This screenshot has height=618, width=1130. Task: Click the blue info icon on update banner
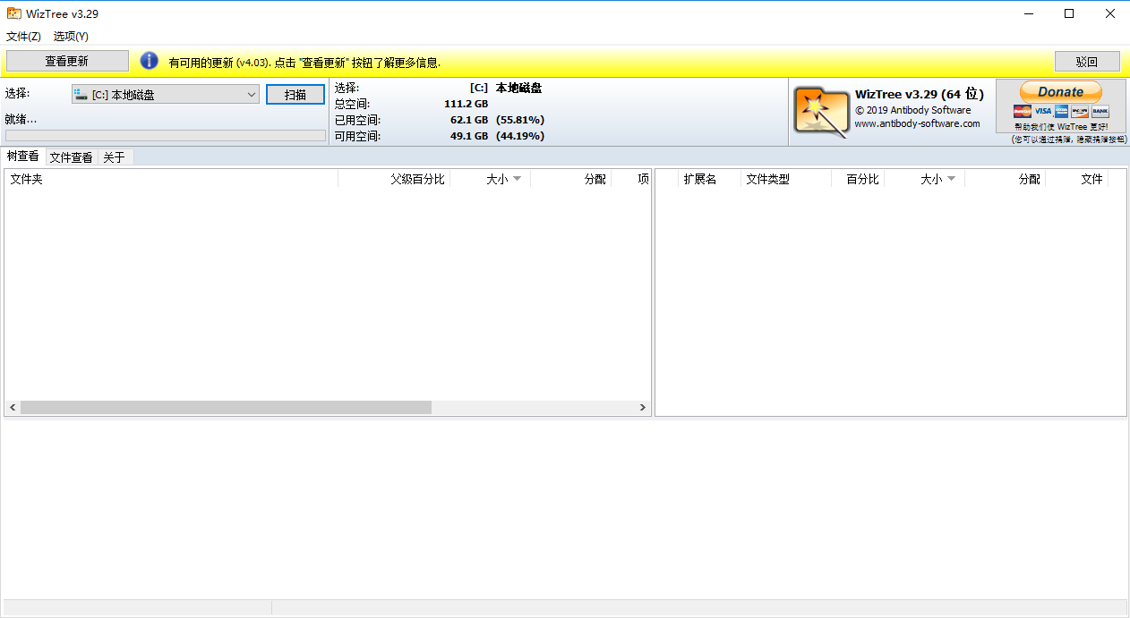tap(149, 60)
